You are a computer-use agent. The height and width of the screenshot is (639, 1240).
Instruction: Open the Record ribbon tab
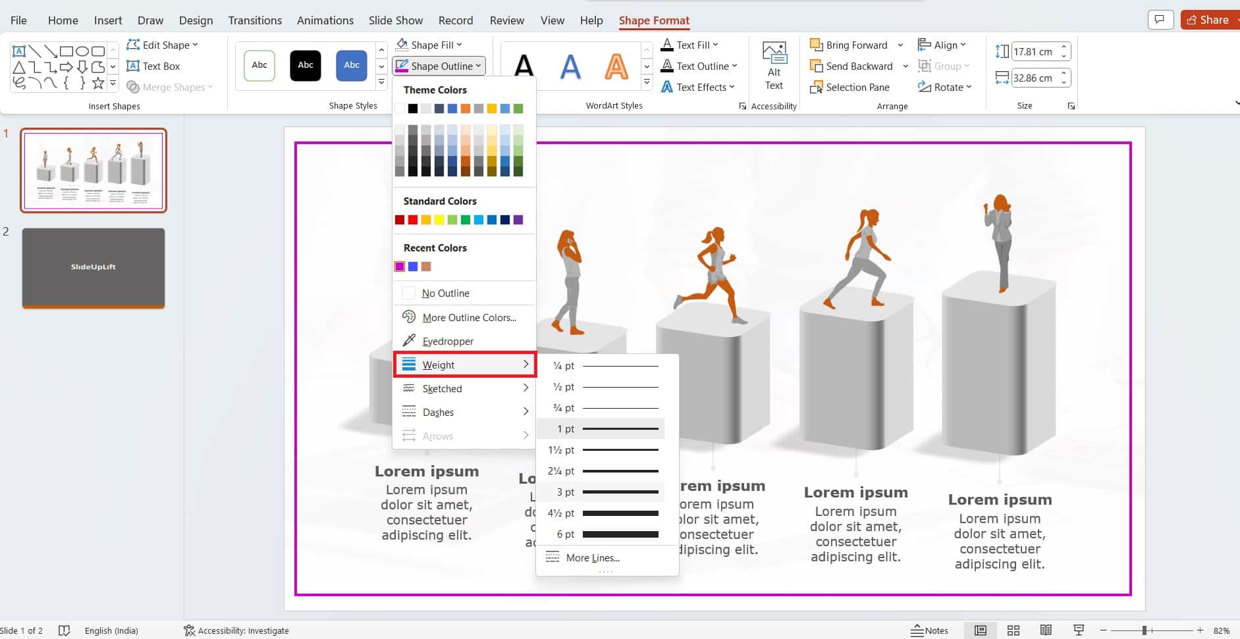[456, 20]
